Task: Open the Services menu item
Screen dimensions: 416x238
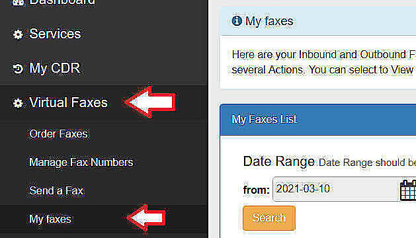Action: (x=55, y=34)
